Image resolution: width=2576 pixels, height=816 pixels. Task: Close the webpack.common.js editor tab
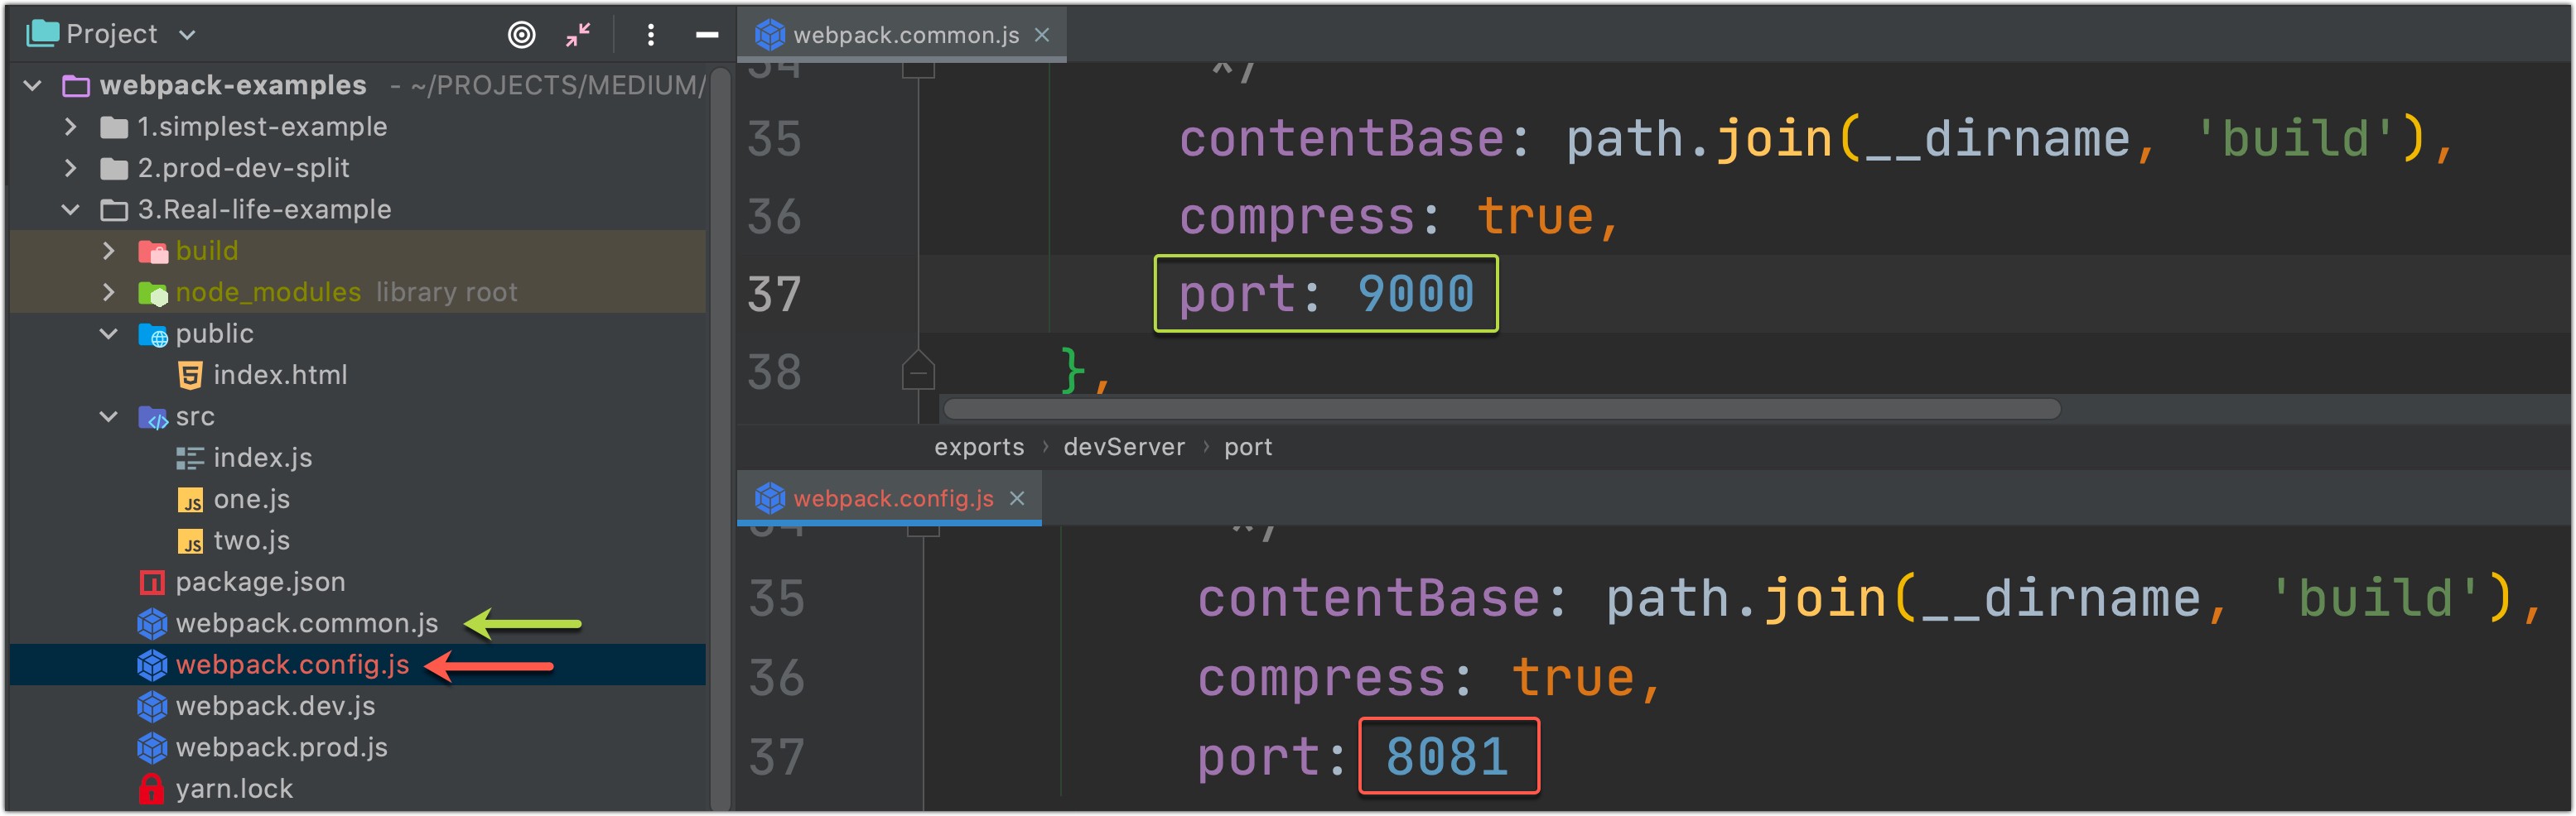click(x=1042, y=35)
